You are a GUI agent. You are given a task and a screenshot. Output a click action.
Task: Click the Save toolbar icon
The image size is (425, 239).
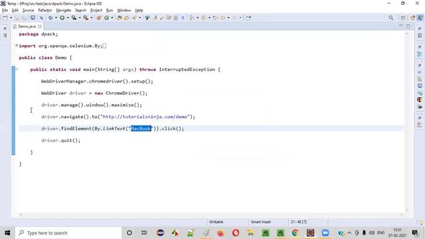coord(17,18)
